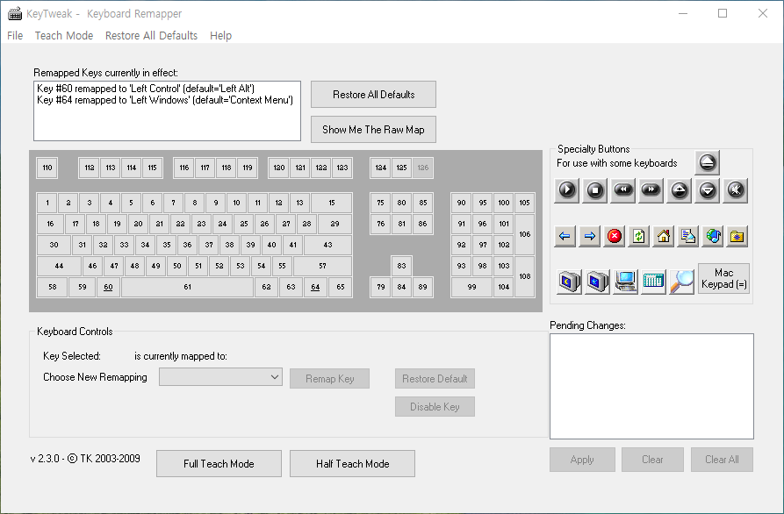Select keyboard key 44
The width and height of the screenshot is (784, 514).
click(59, 266)
